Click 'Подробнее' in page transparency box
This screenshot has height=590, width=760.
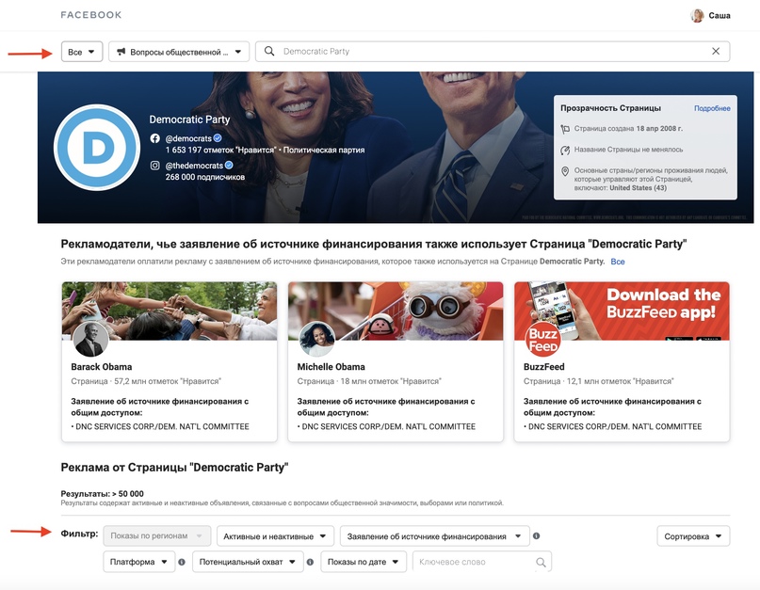[x=712, y=108]
